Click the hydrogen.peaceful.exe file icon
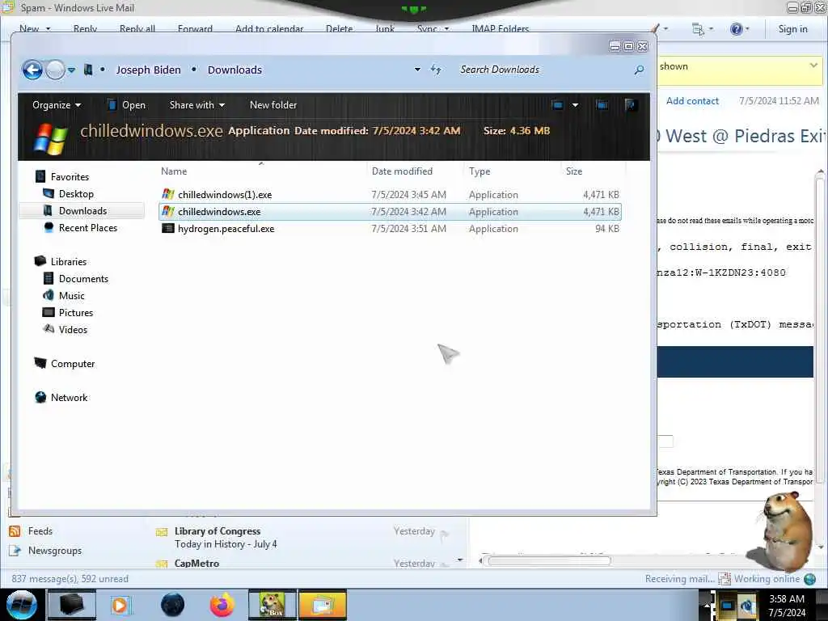Image resolution: width=828 pixels, height=621 pixels. [168, 229]
